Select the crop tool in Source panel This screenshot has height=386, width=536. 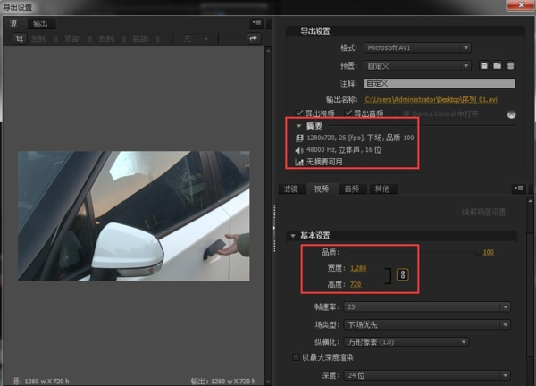(19, 39)
